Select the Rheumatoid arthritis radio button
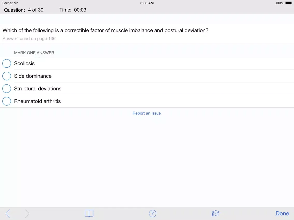The width and height of the screenshot is (294, 220). [x=6, y=101]
